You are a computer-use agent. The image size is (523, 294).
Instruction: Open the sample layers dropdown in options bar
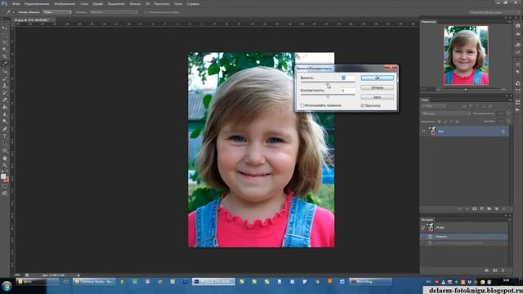(114, 12)
